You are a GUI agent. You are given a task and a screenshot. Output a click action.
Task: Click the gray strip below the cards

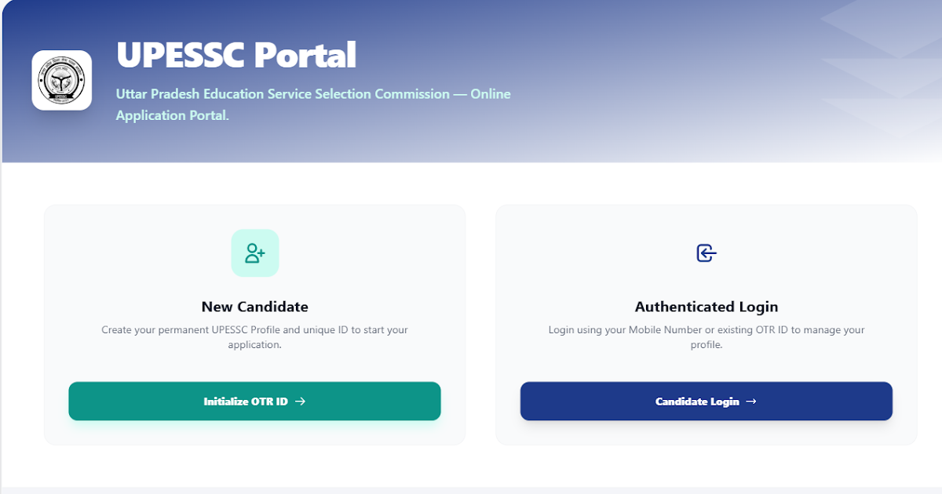tap(471, 490)
